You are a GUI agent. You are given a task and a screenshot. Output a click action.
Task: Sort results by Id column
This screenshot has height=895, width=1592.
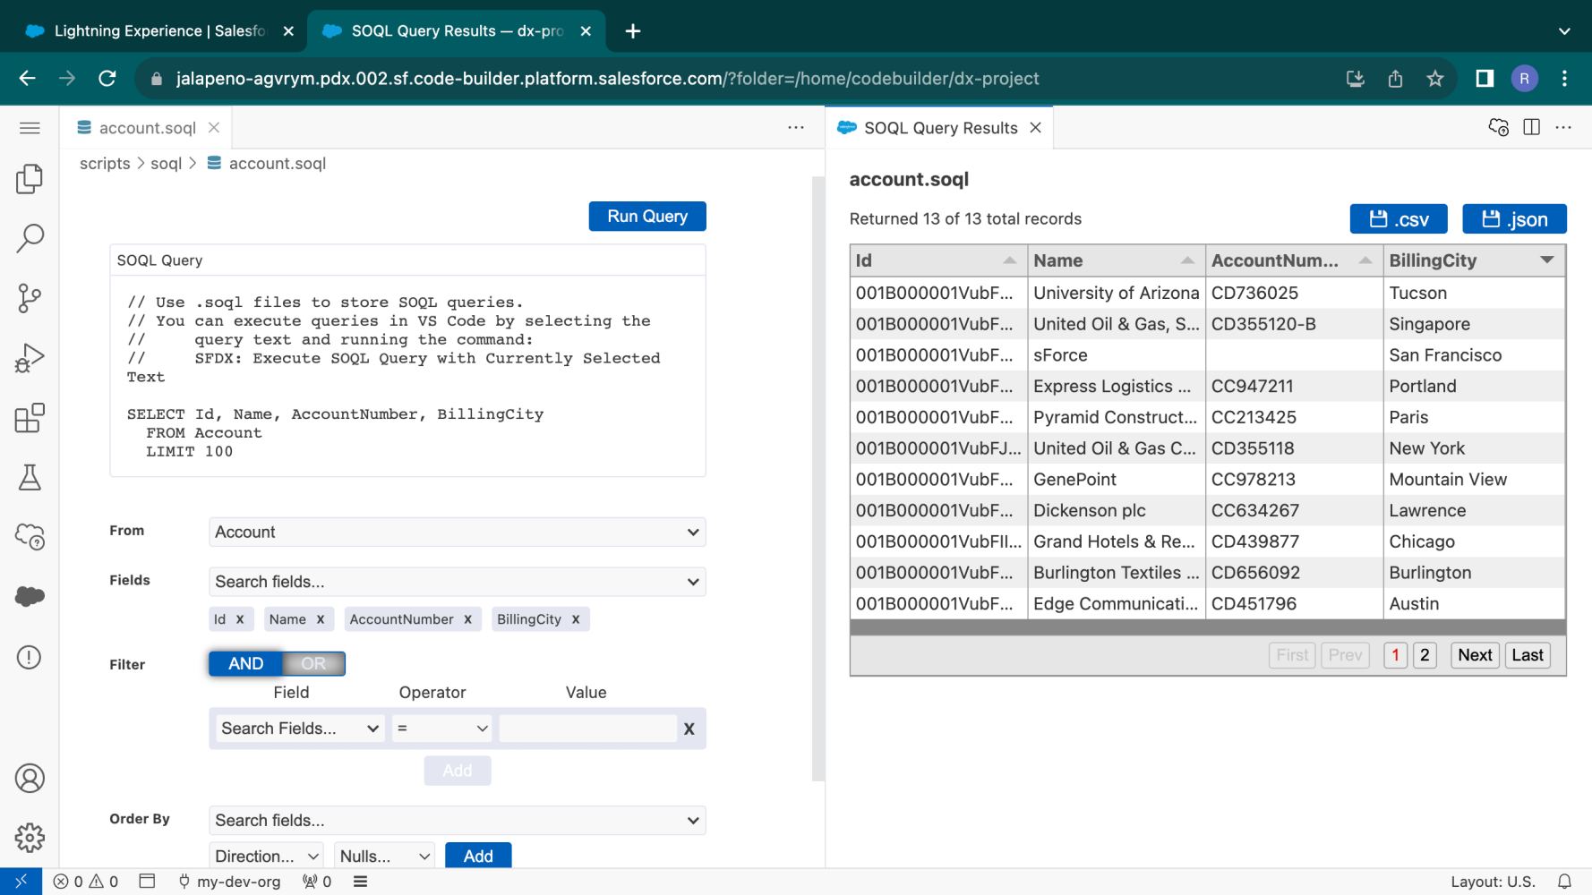937,260
